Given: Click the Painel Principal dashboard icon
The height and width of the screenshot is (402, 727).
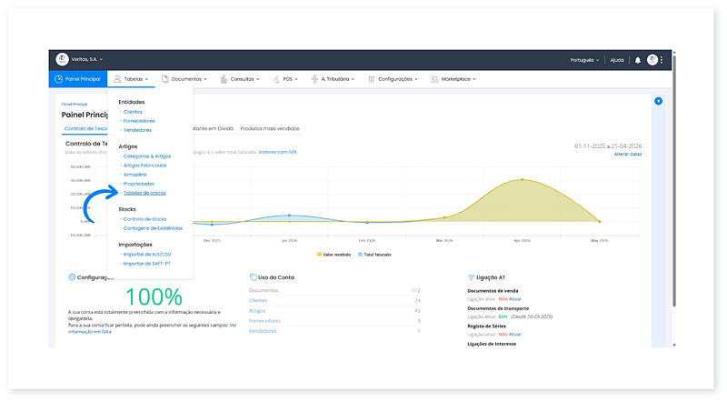Looking at the screenshot, I should tap(58, 79).
